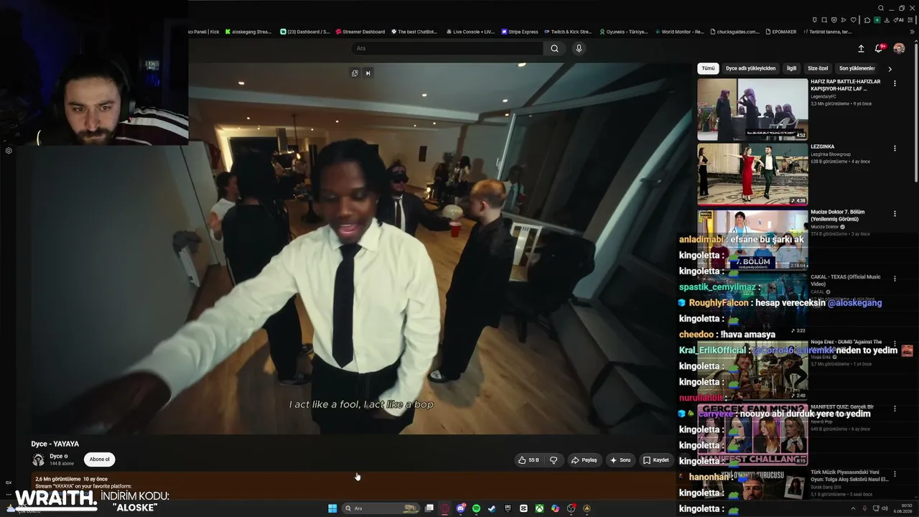Viewport: 919px width, 517px height.
Task: Expand the bookmarks bar overflow chevron
Action: (x=913, y=32)
